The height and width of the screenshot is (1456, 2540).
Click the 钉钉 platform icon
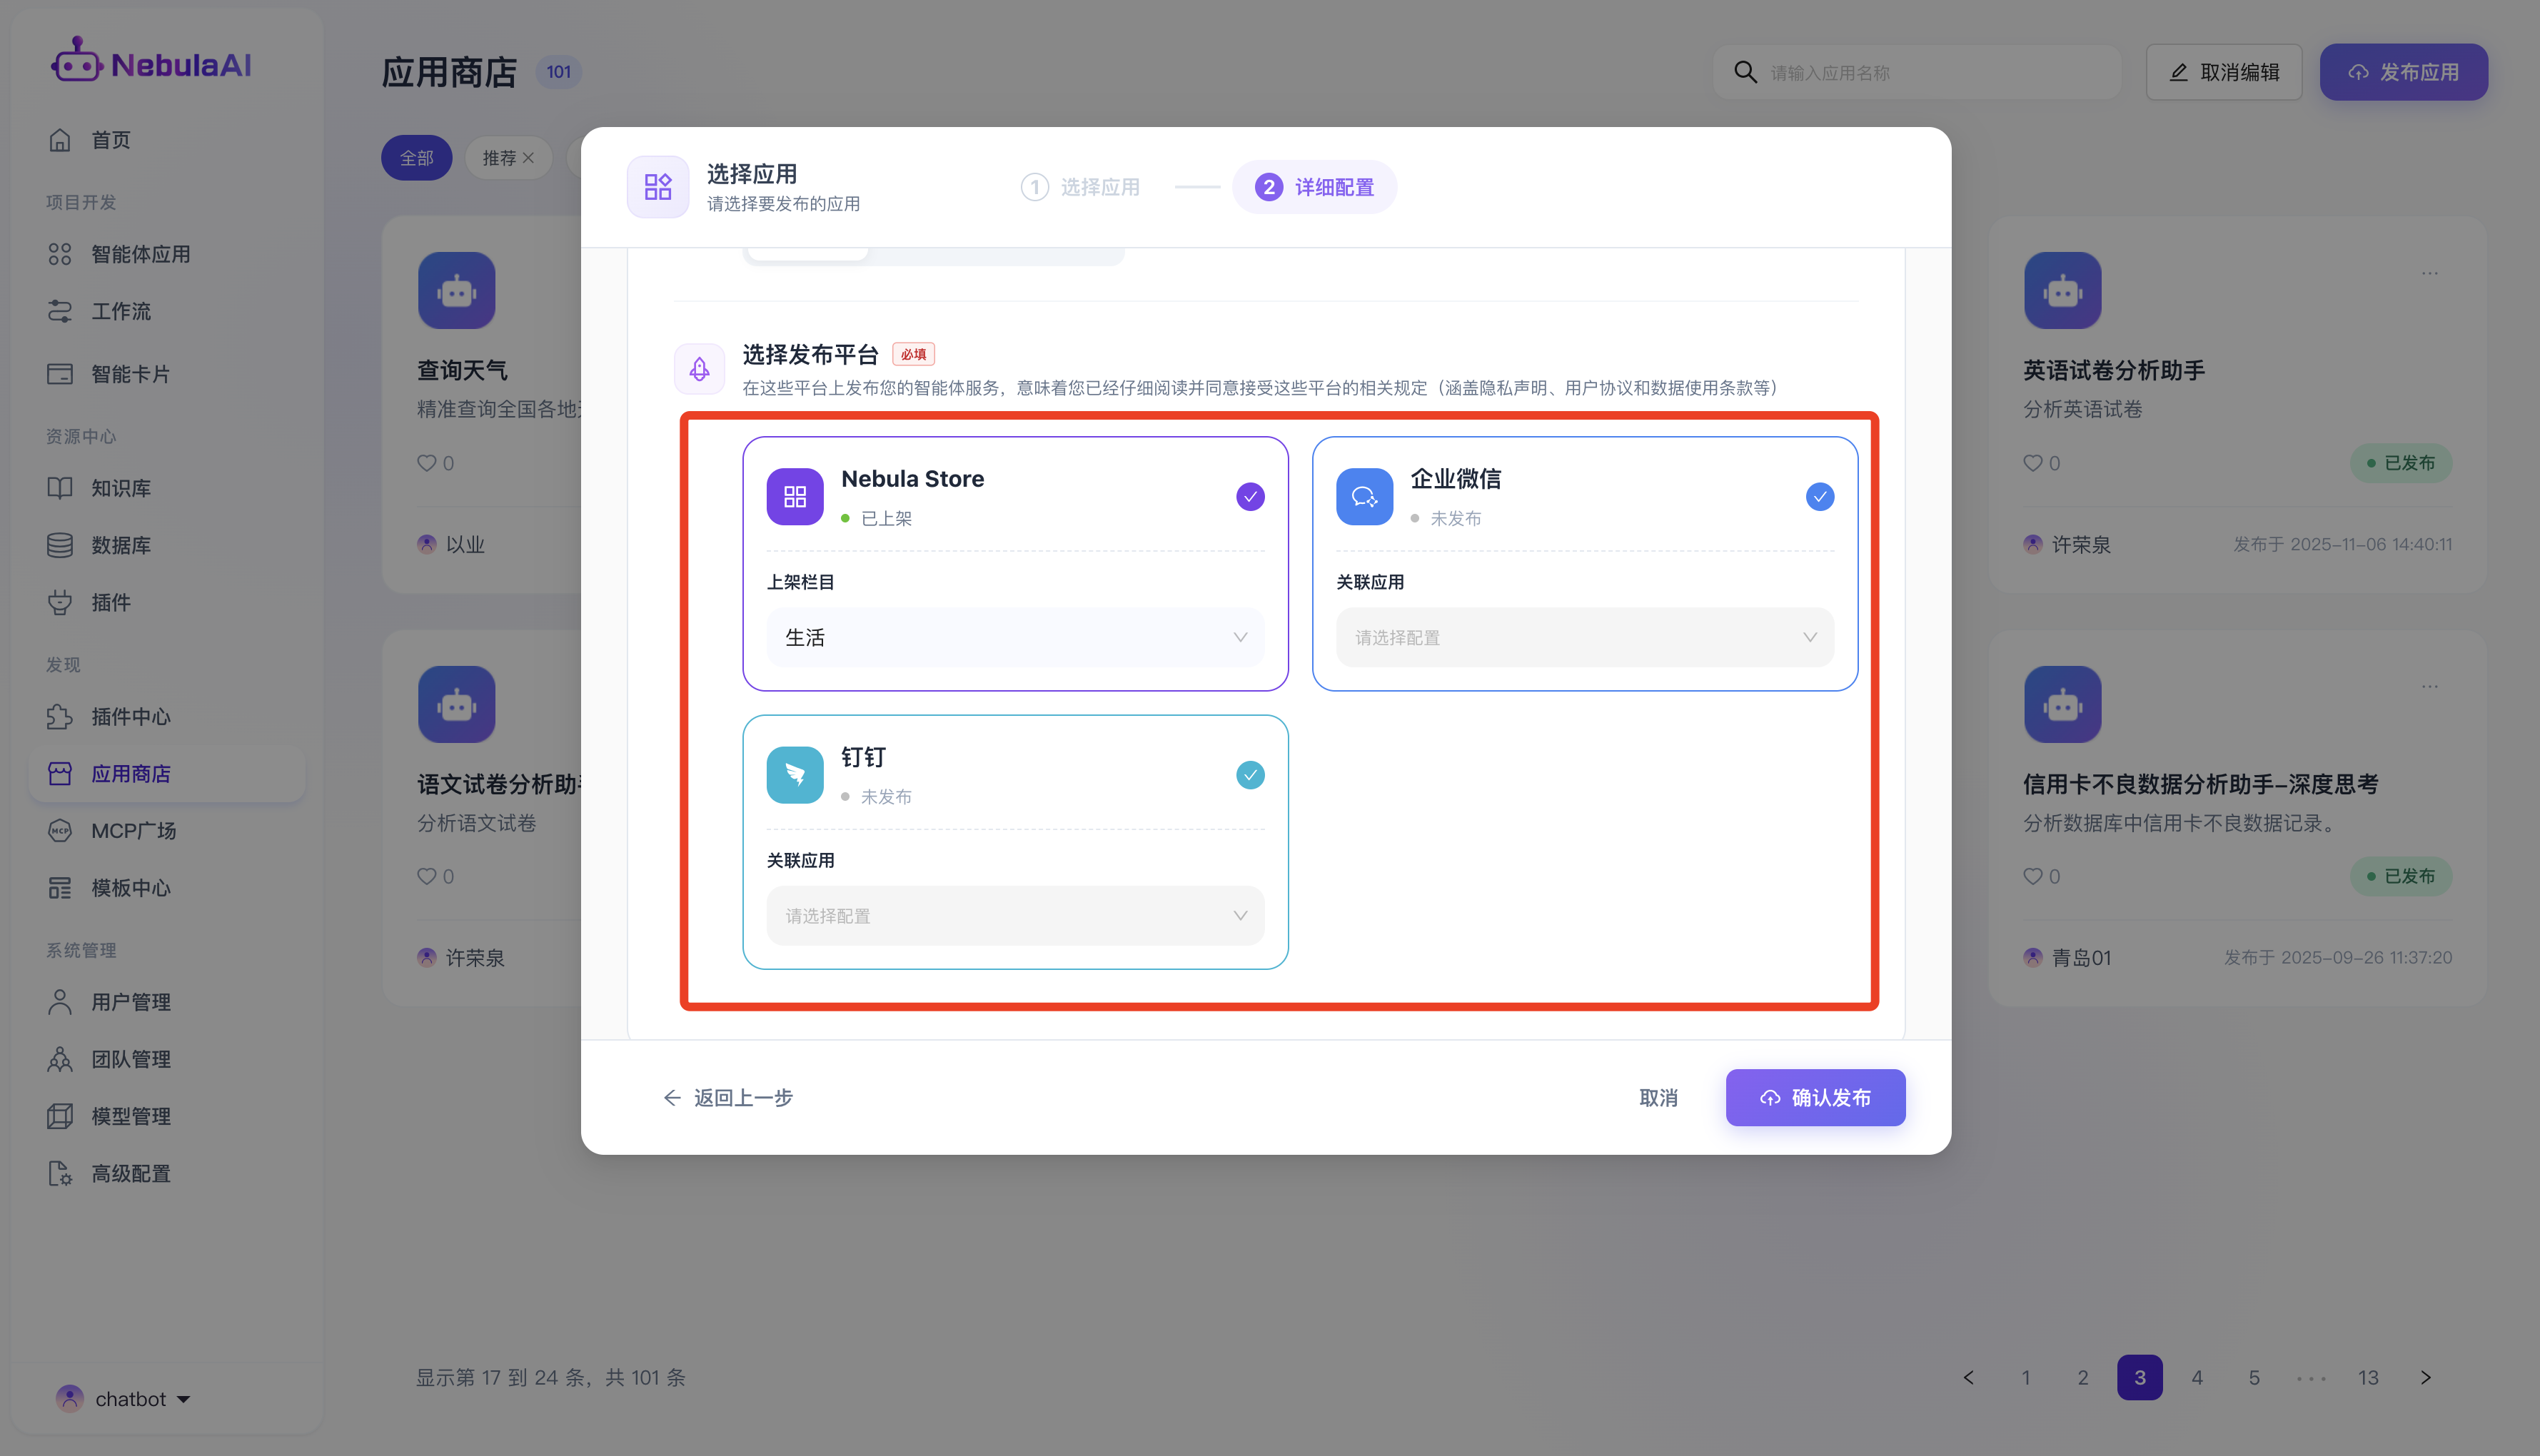[795, 775]
